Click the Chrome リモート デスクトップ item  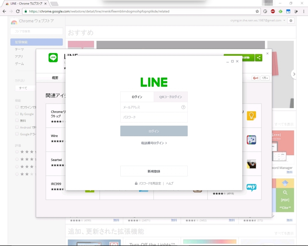[56, 116]
